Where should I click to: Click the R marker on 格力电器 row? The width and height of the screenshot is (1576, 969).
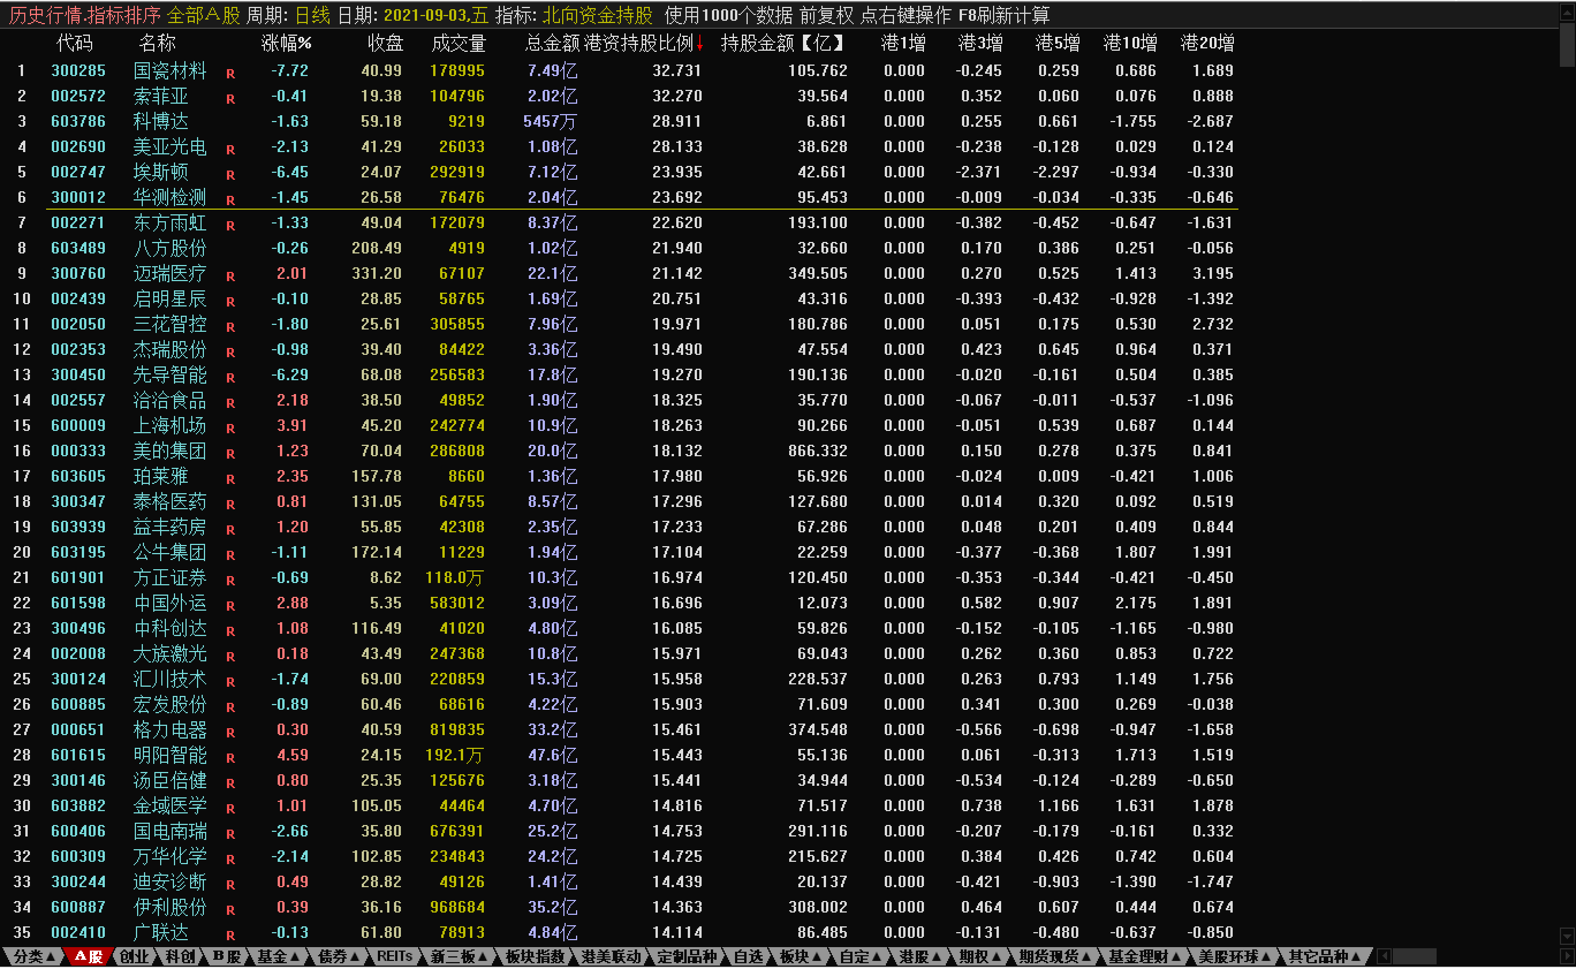(230, 733)
